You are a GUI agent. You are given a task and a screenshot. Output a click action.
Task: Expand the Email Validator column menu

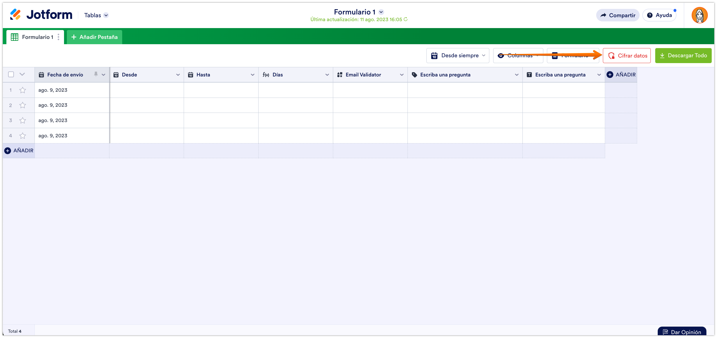click(402, 74)
